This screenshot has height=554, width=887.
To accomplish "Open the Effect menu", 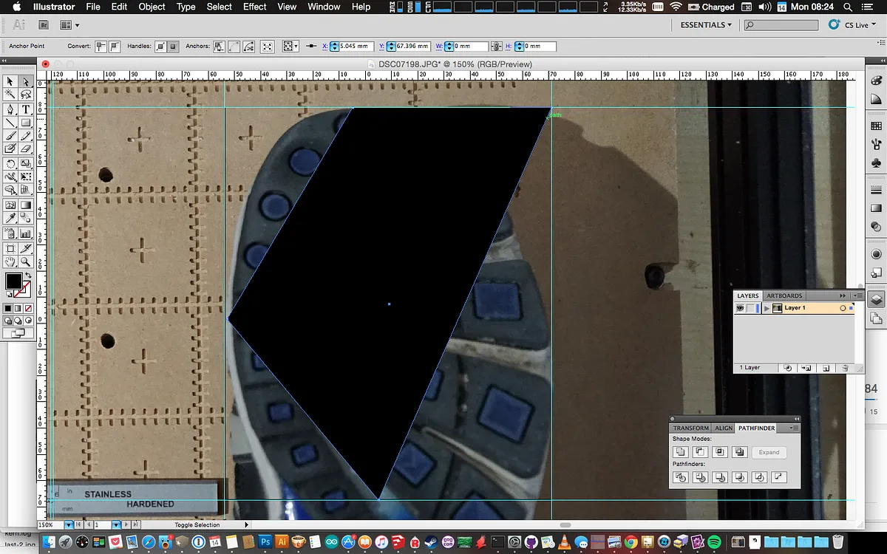I will 254,7.
